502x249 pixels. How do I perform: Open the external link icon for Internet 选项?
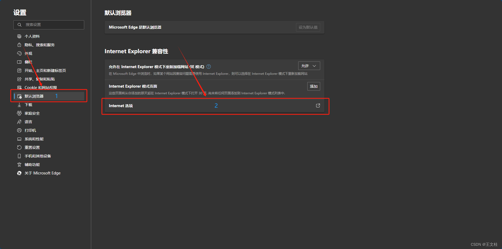(x=318, y=106)
